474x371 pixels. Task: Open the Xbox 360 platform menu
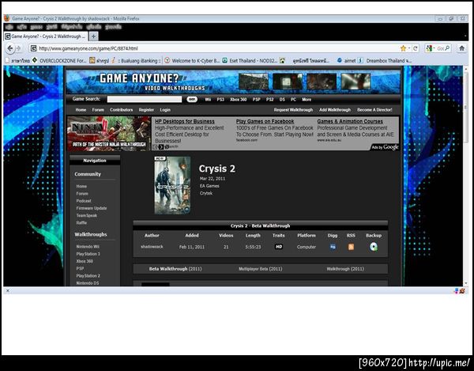tap(239, 100)
